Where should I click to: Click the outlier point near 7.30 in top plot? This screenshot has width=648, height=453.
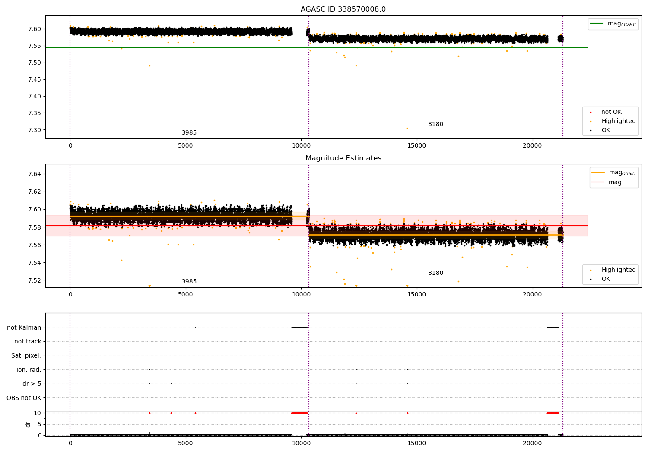coord(407,128)
